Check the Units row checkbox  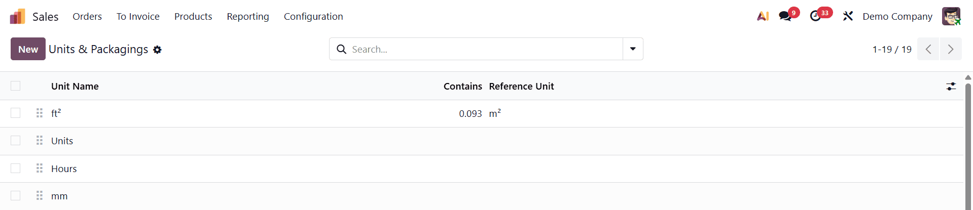pos(16,141)
